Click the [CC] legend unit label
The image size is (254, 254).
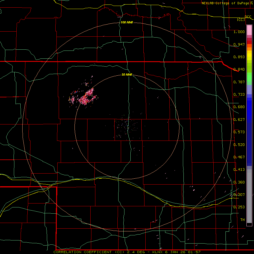coord(241,19)
